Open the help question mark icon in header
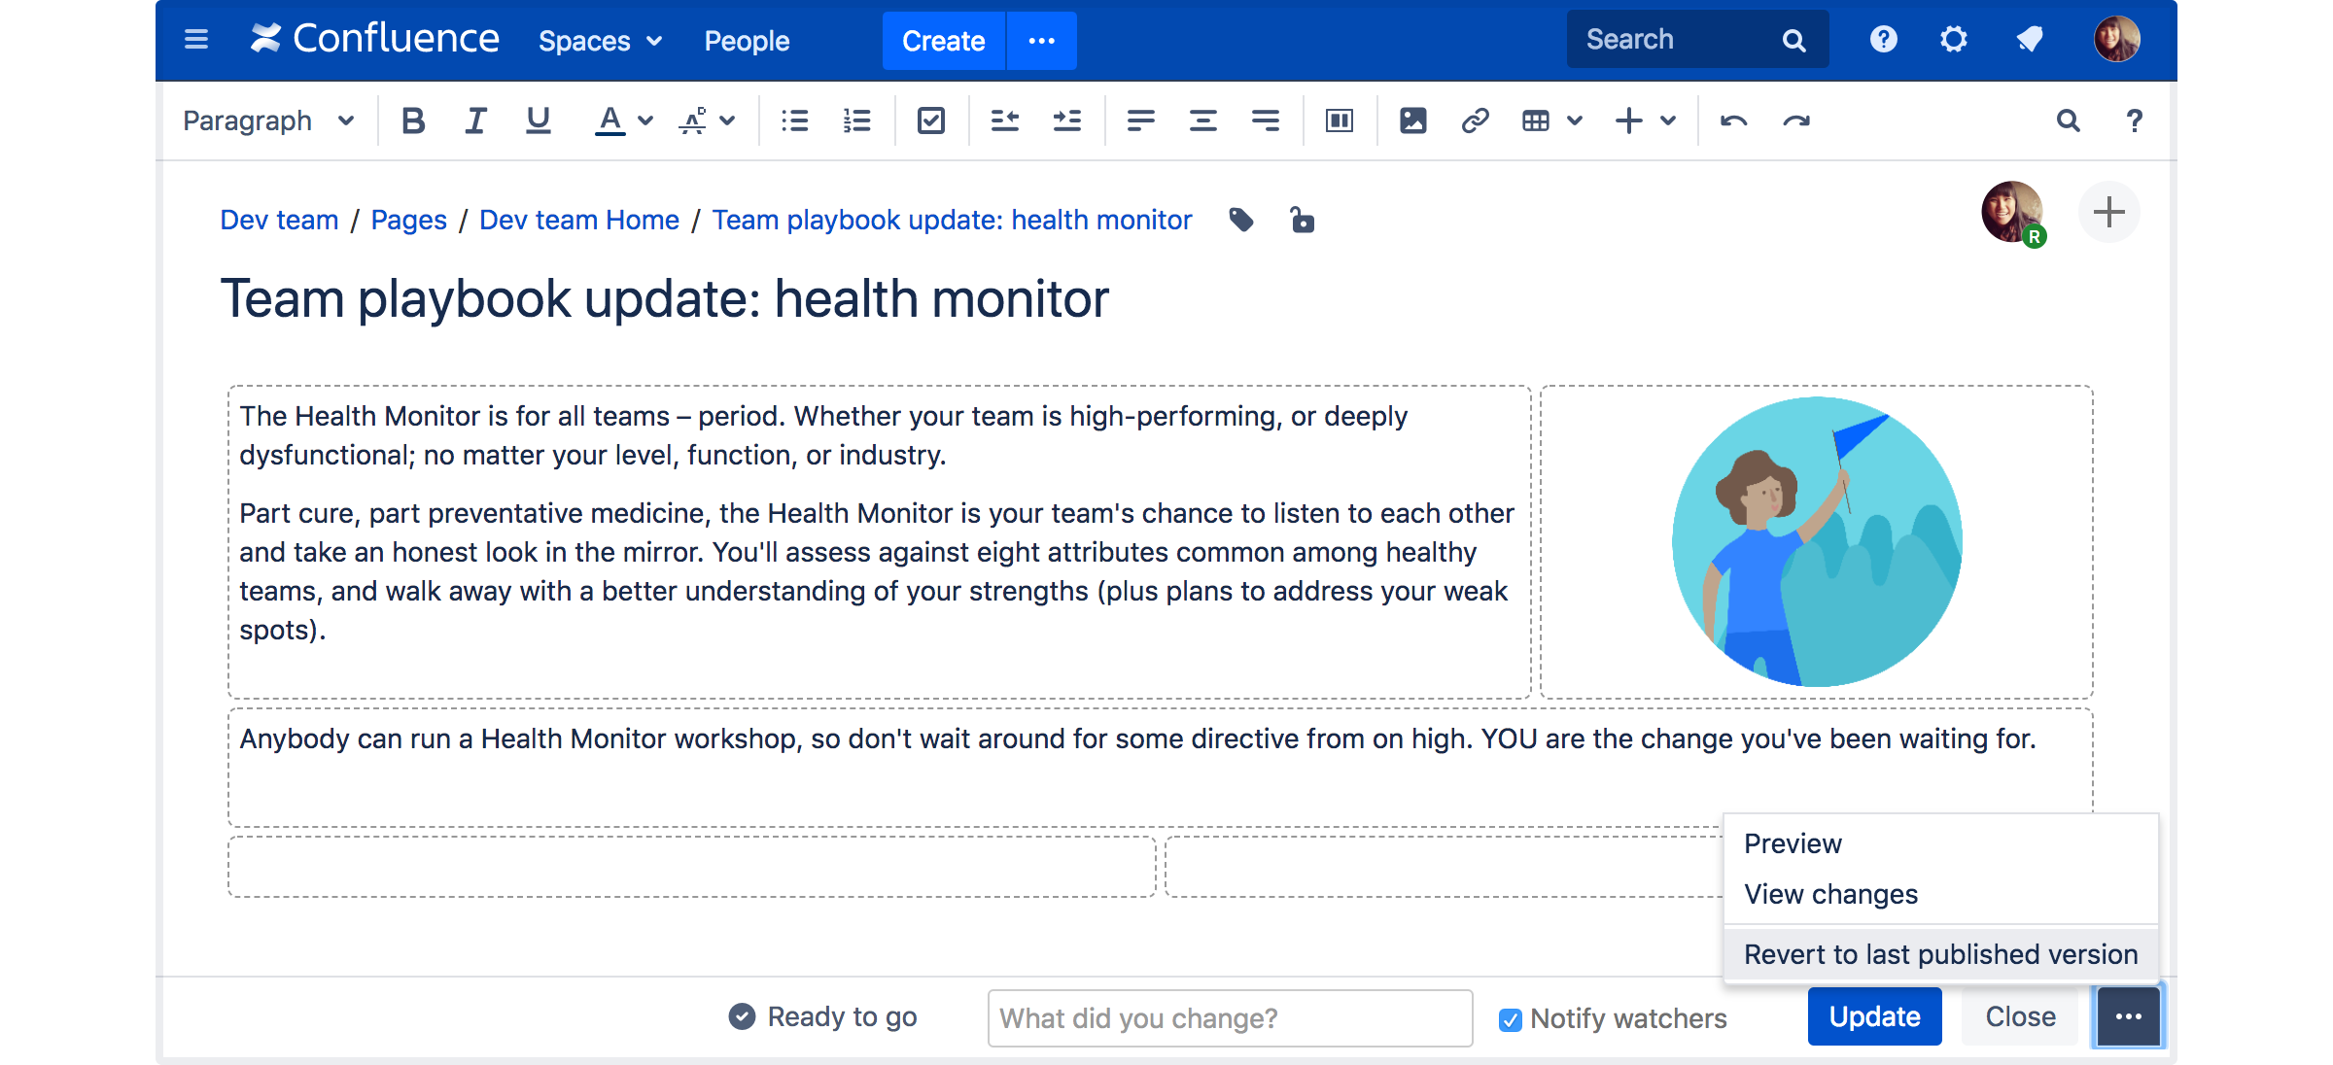This screenshot has height=1065, width=2333. [1883, 40]
